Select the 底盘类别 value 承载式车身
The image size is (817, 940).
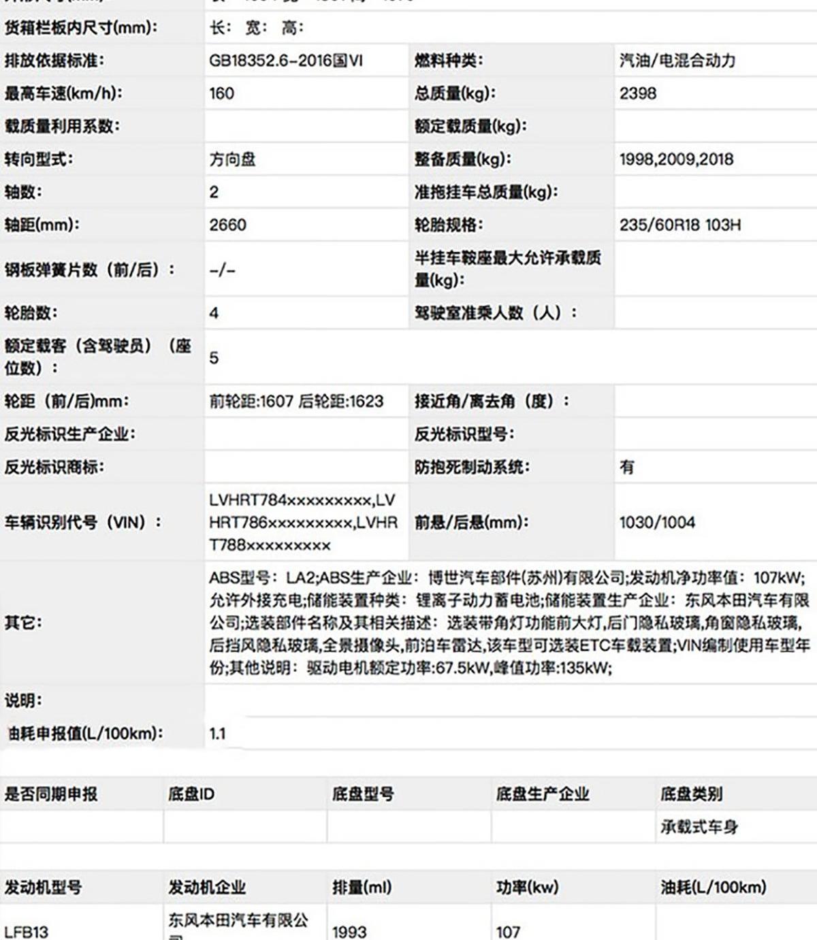coord(699,827)
